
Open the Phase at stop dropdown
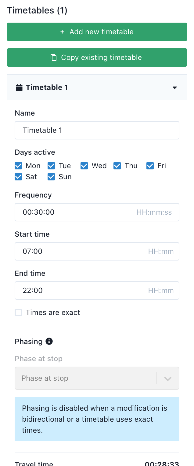point(97,378)
